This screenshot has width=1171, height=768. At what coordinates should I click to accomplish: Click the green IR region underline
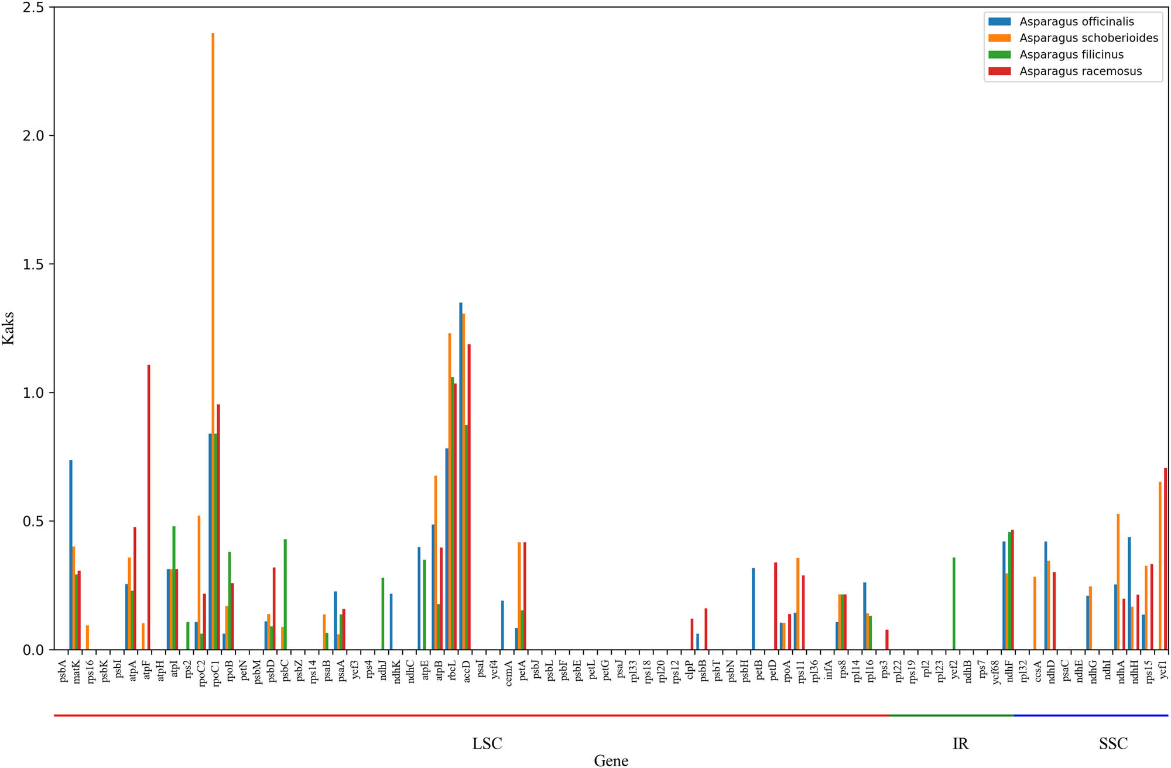click(x=951, y=715)
